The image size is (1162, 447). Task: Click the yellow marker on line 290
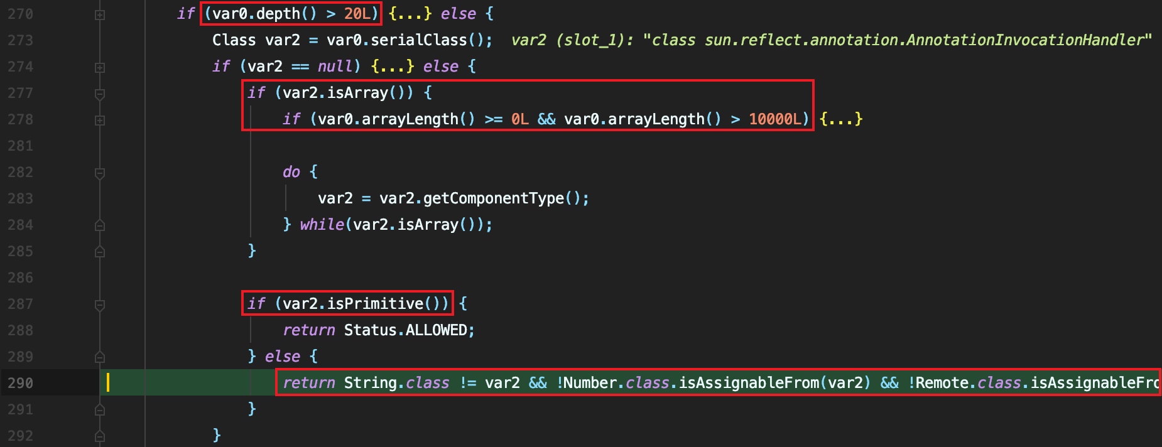click(x=108, y=382)
